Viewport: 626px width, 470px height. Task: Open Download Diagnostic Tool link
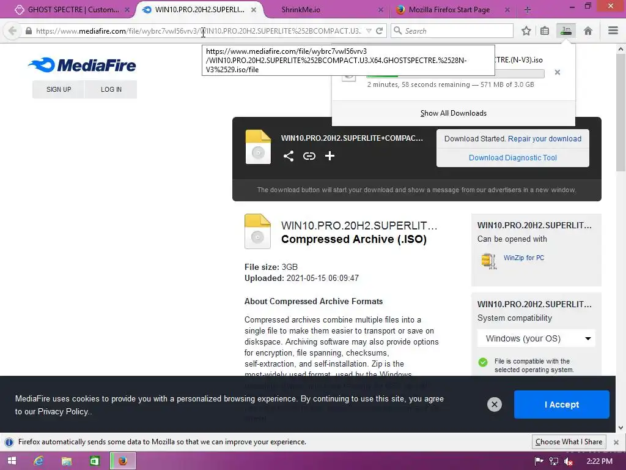pos(513,157)
